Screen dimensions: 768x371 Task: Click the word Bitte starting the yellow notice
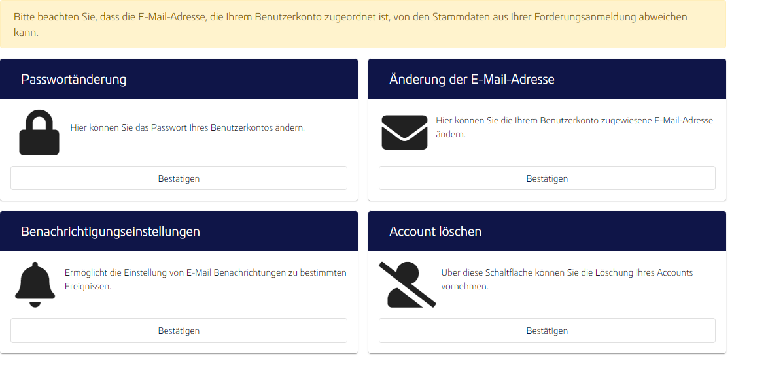[x=24, y=16]
